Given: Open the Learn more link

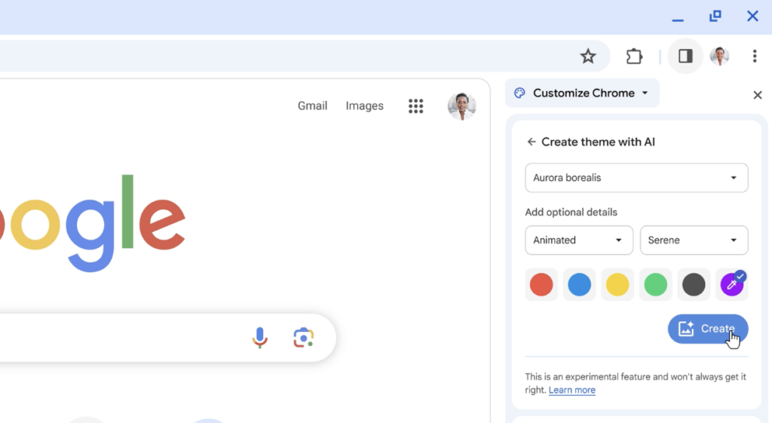Looking at the screenshot, I should click(571, 390).
